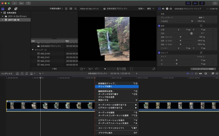Open the 52% zoom dropdown
Screen dimensions: 219x136
pyautogui.click(x=141, y=9)
